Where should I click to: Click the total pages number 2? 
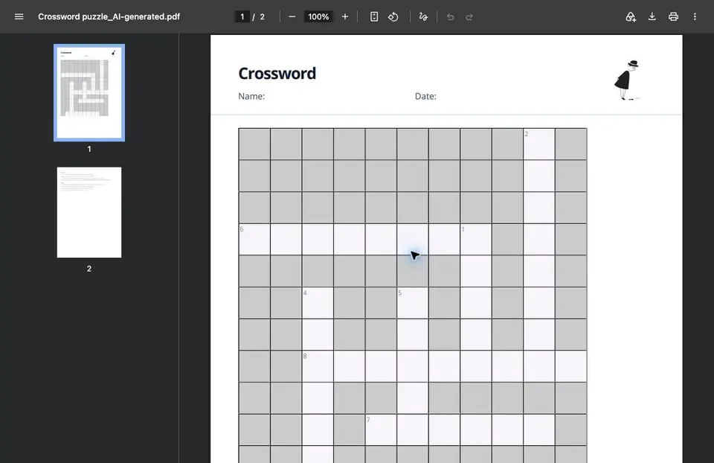coord(263,17)
